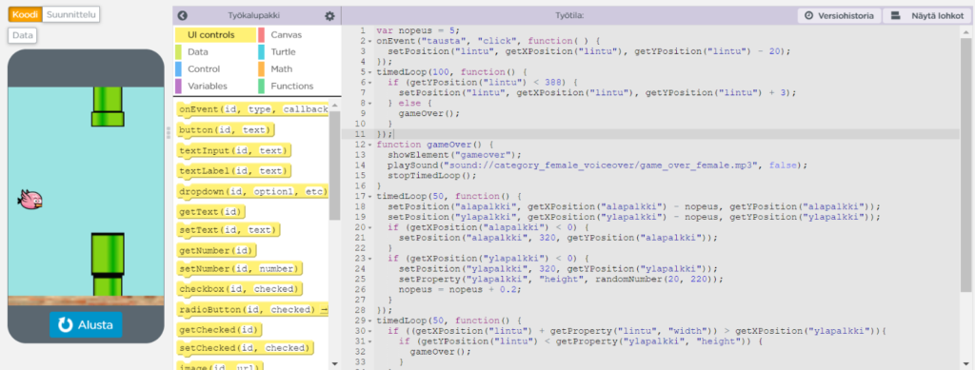Image resolution: width=975 pixels, height=370 pixels.
Task: Click the textInput(id, text) block
Action: [234, 151]
